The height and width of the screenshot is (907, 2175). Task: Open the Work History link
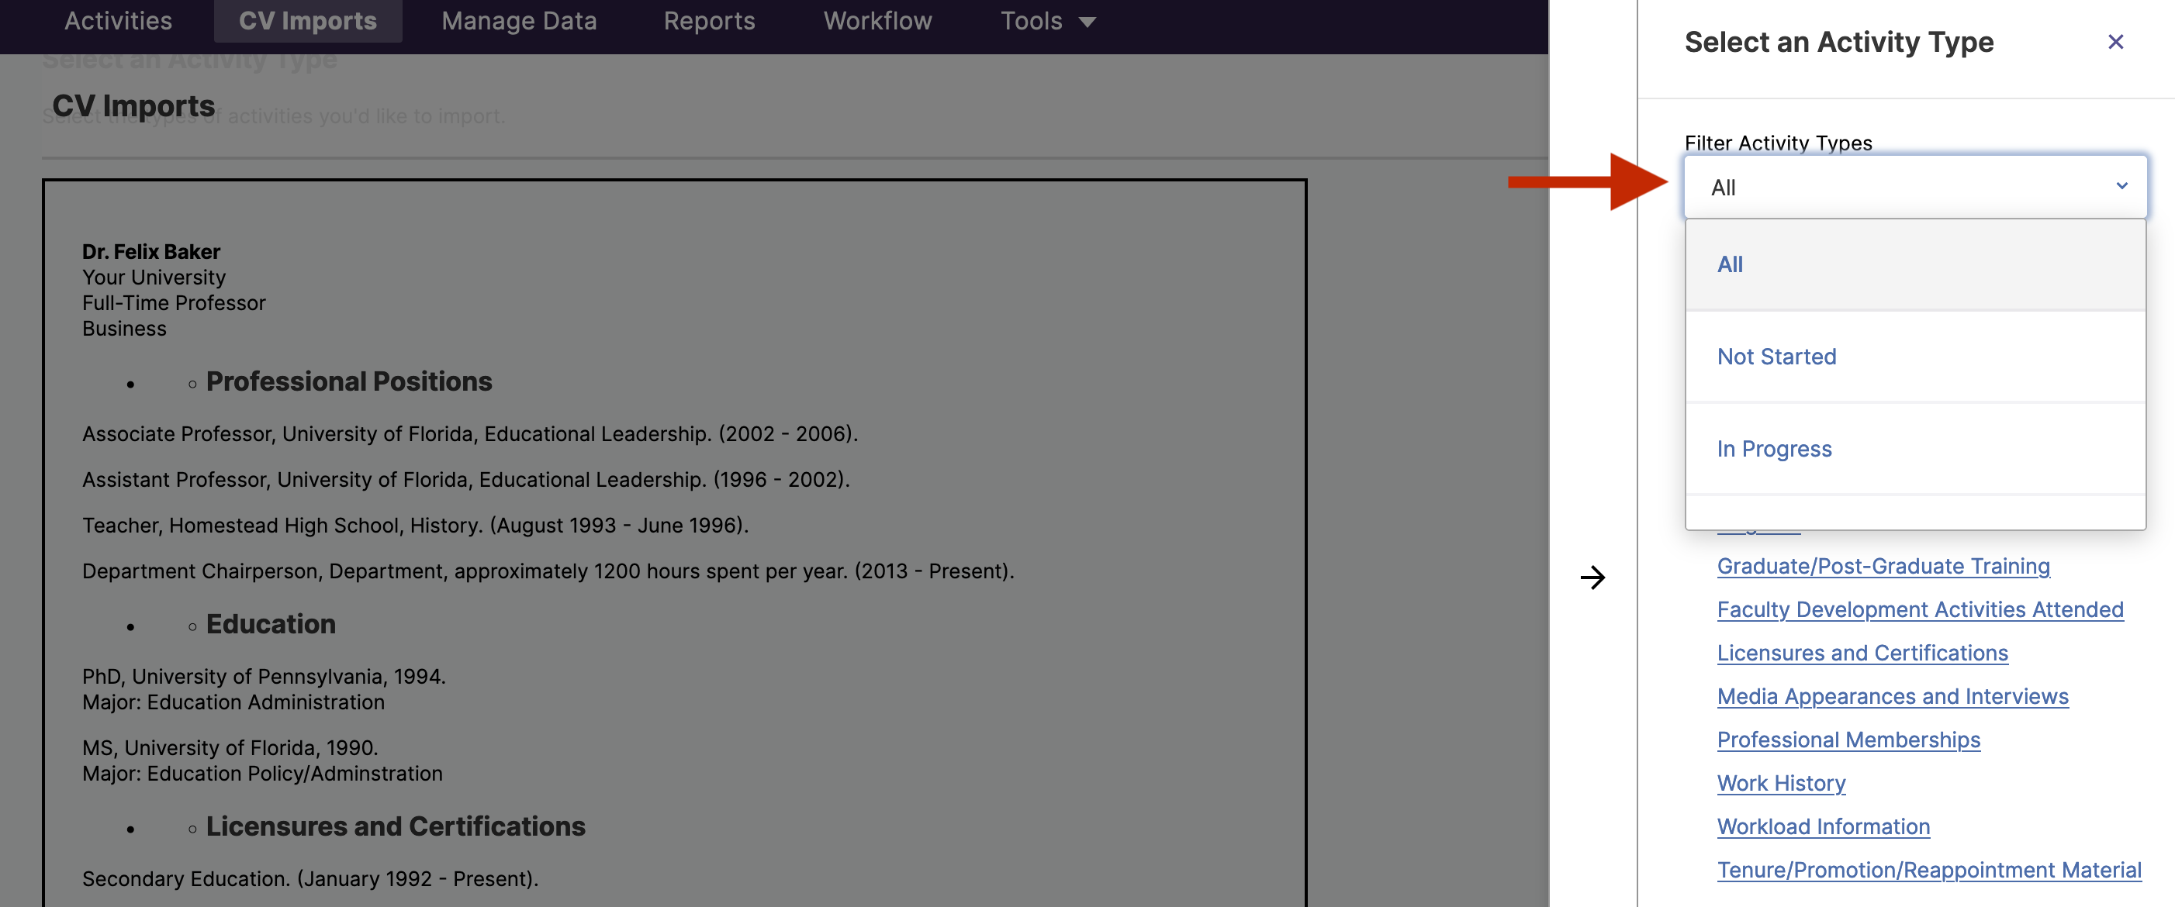[1782, 783]
